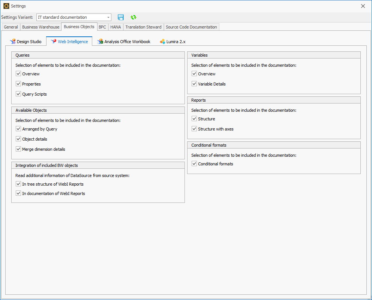Switch to the HANA tab

(115, 27)
